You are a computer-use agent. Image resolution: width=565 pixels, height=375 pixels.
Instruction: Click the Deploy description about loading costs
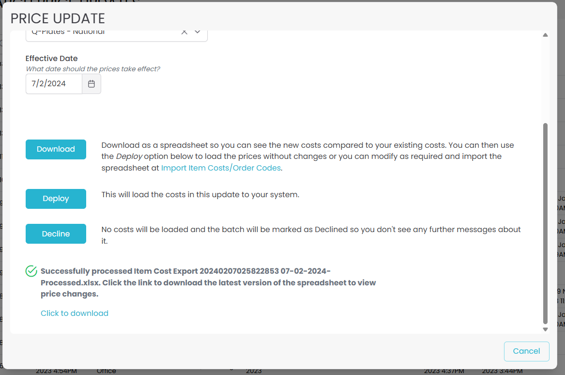(x=200, y=195)
